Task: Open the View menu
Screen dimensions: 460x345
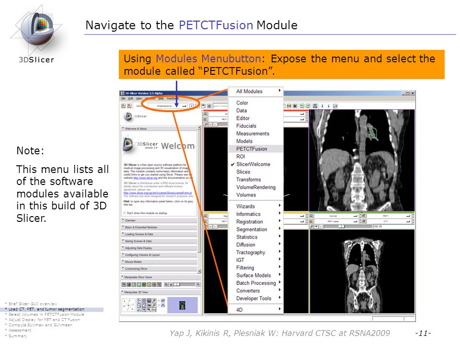Action: click(x=139, y=99)
